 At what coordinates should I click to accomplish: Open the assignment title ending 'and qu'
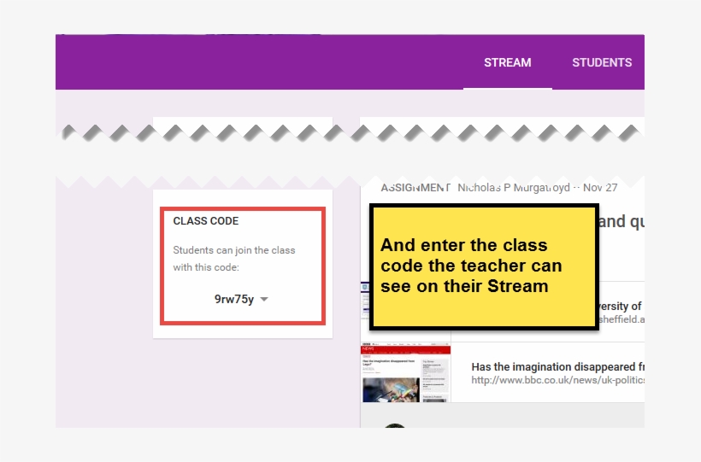coord(621,222)
